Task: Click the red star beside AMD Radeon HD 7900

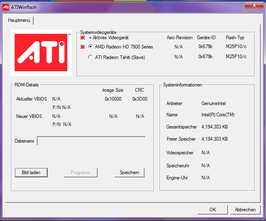Action: click(x=83, y=47)
